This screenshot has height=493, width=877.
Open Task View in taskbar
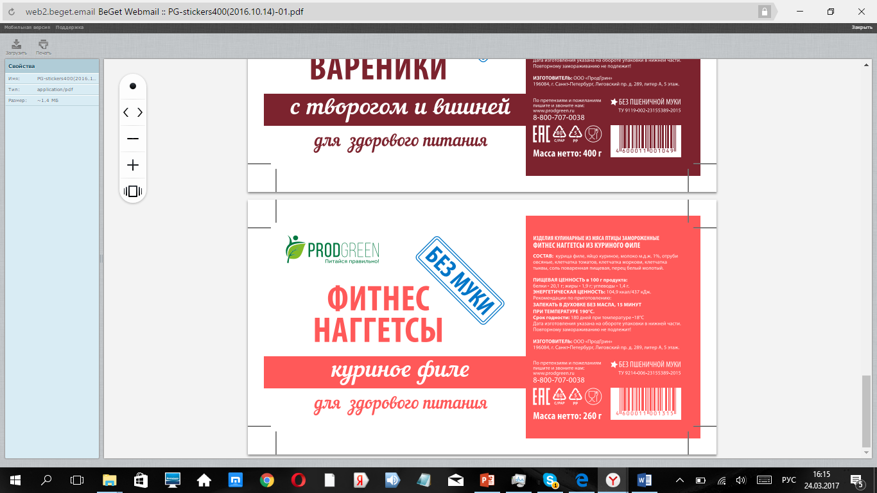point(77,480)
